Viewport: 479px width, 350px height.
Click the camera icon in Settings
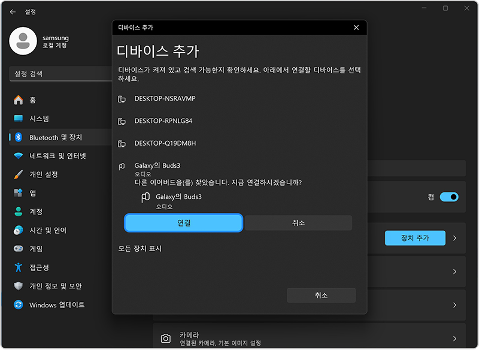pos(166,339)
